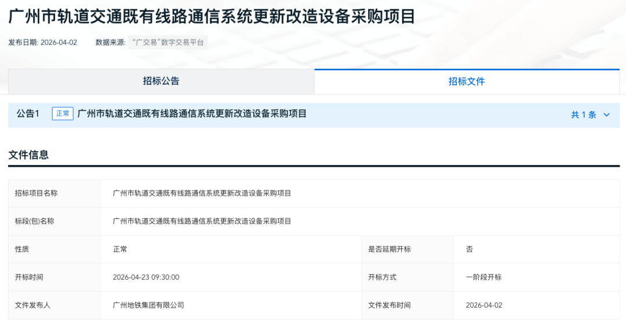
Task: Click the 开标方式 value 一阶段开标
Action: coord(483,277)
